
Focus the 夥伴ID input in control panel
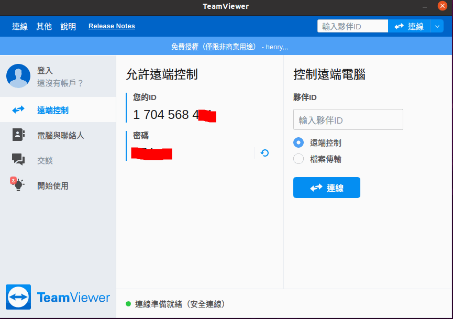coord(348,119)
